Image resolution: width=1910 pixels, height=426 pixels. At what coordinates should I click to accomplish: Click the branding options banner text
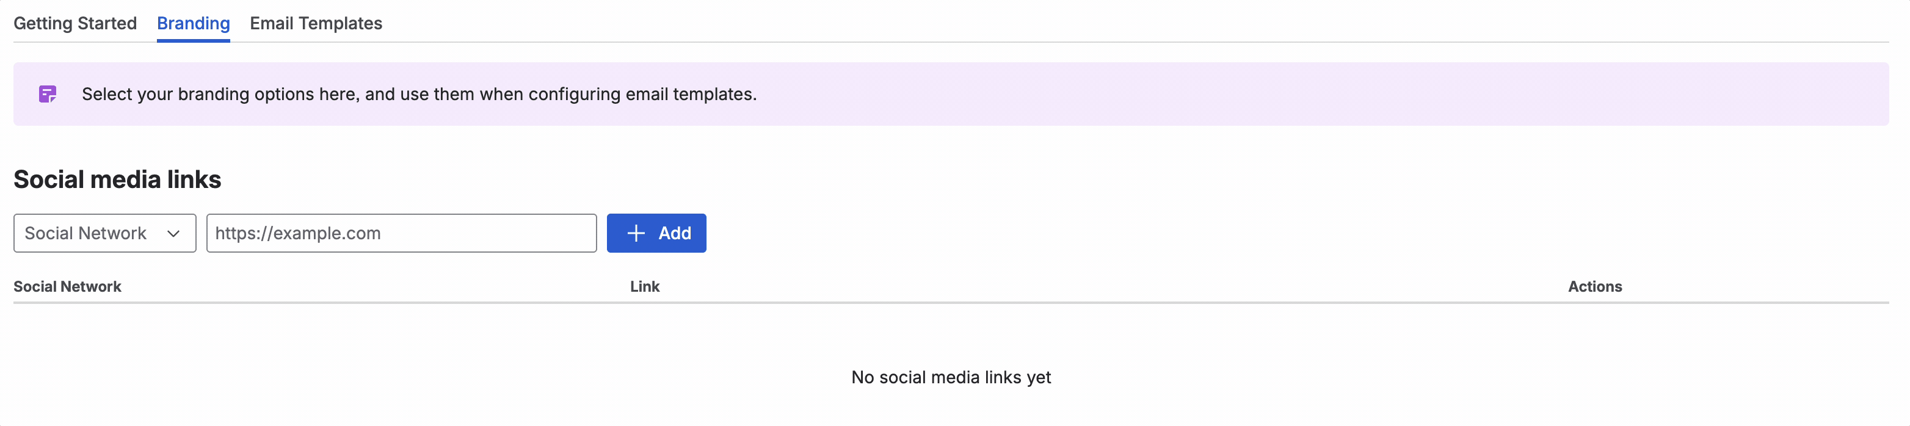tap(419, 94)
